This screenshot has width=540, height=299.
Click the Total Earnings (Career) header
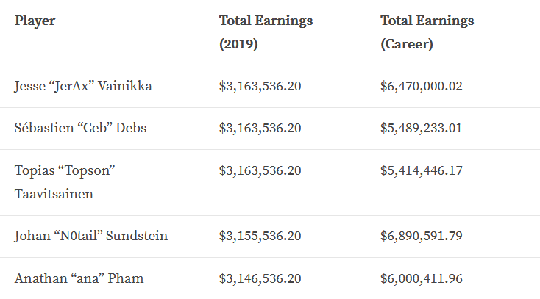click(x=427, y=32)
